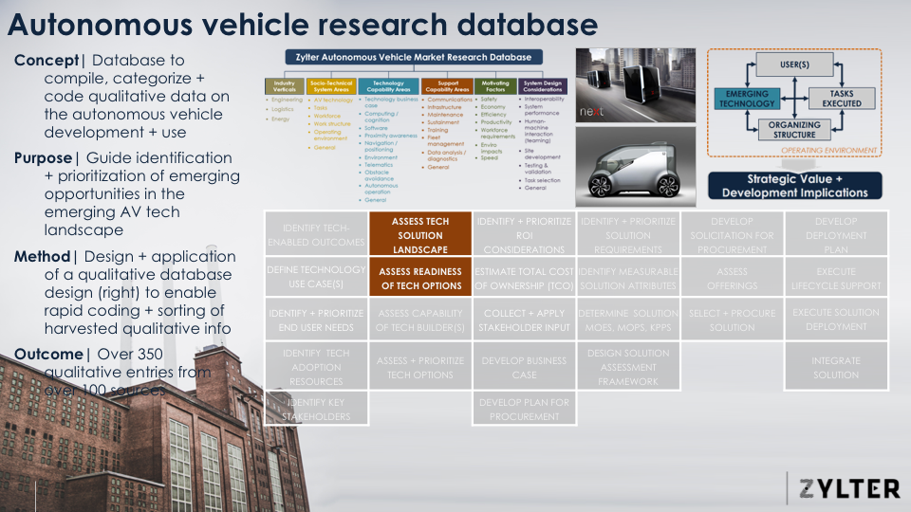This screenshot has width=911, height=512.
Task: Click the 'Interoperability' list item
Action: 545,99
